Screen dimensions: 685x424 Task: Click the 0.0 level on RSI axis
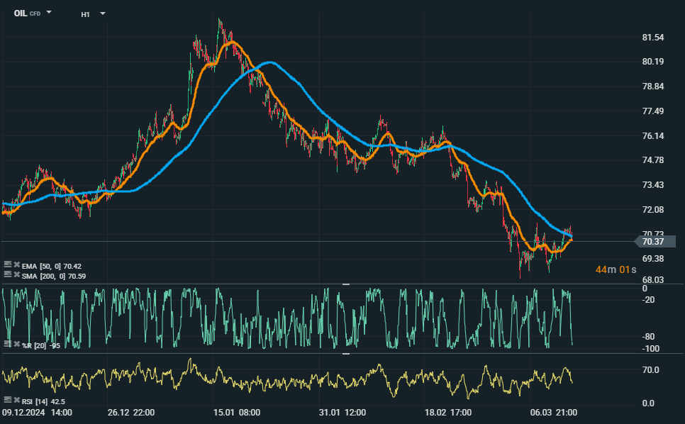tap(648, 403)
